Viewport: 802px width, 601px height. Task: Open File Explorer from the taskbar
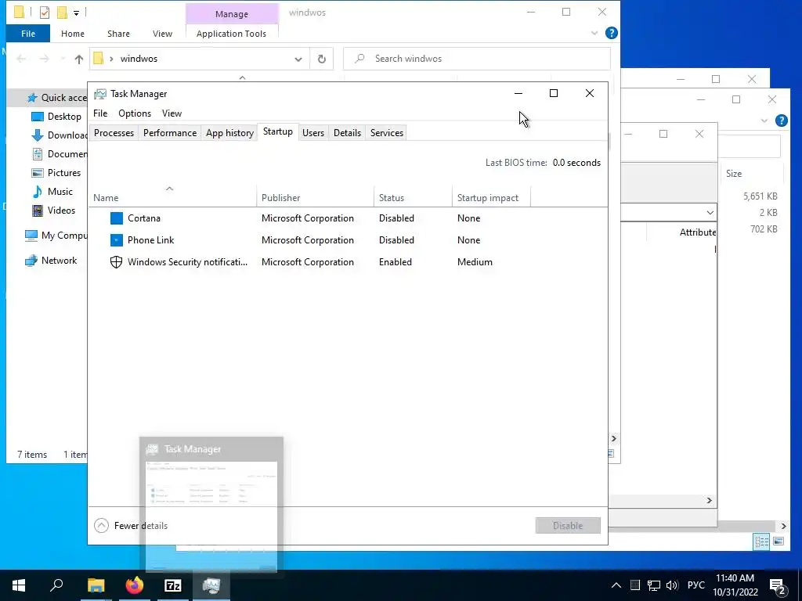pyautogui.click(x=96, y=585)
